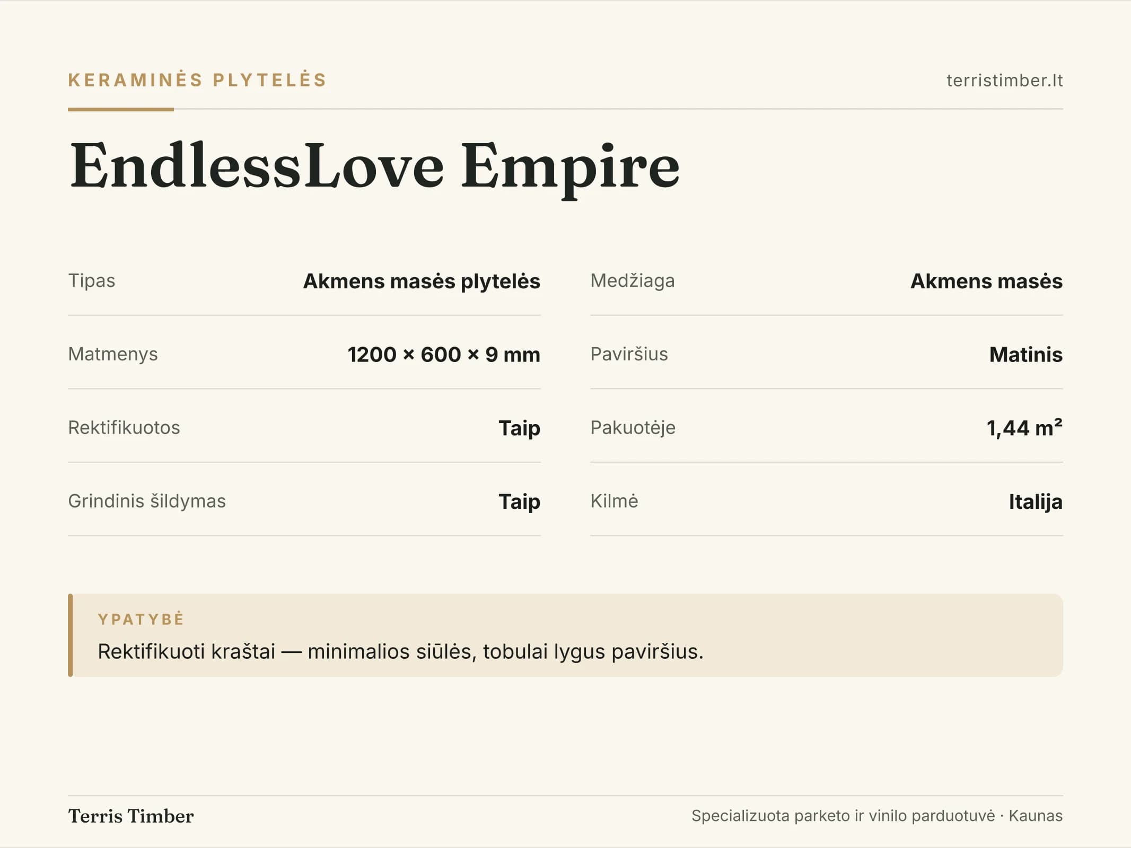The width and height of the screenshot is (1131, 848).
Task: Select the 1200 × 600 × 9 mm dimension
Action: point(444,354)
